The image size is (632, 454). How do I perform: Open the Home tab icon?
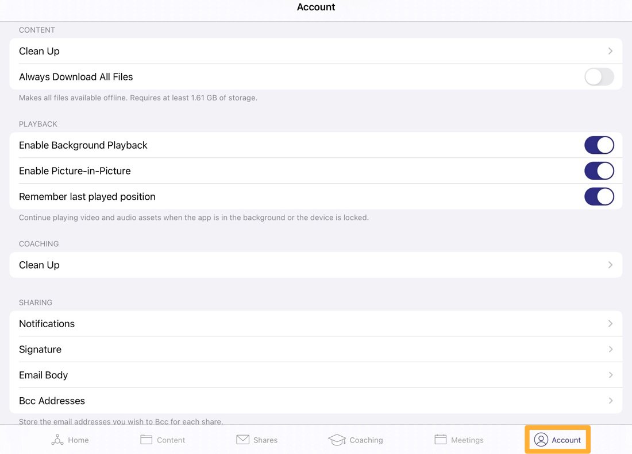tap(57, 440)
